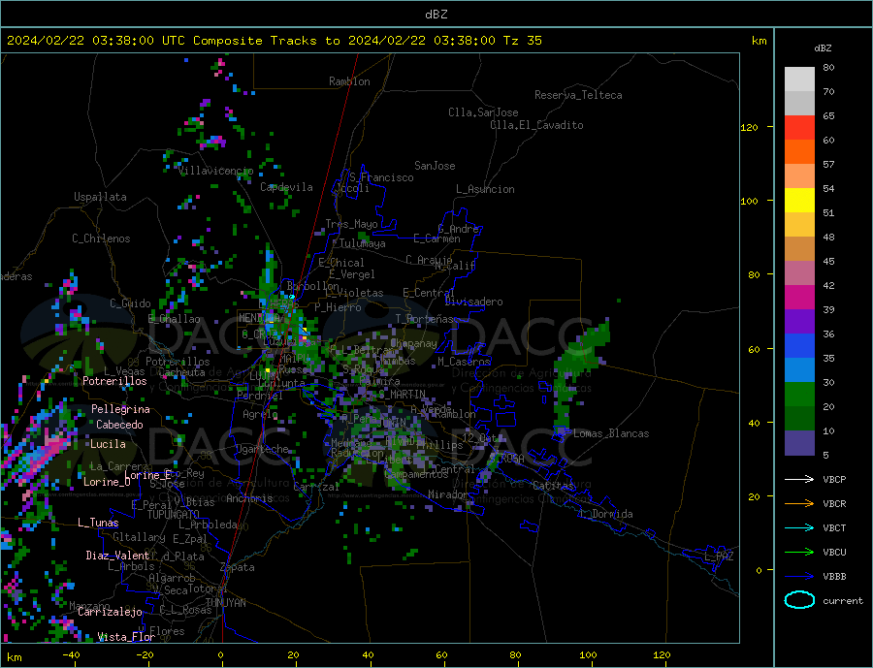Click the 51 dBZ yellow color swatch

[799, 201]
